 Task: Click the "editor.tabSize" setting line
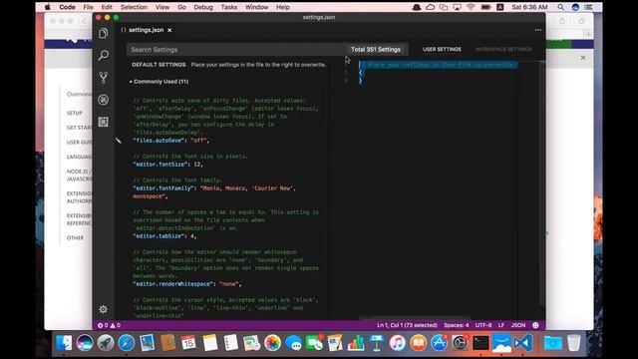click(x=164, y=236)
